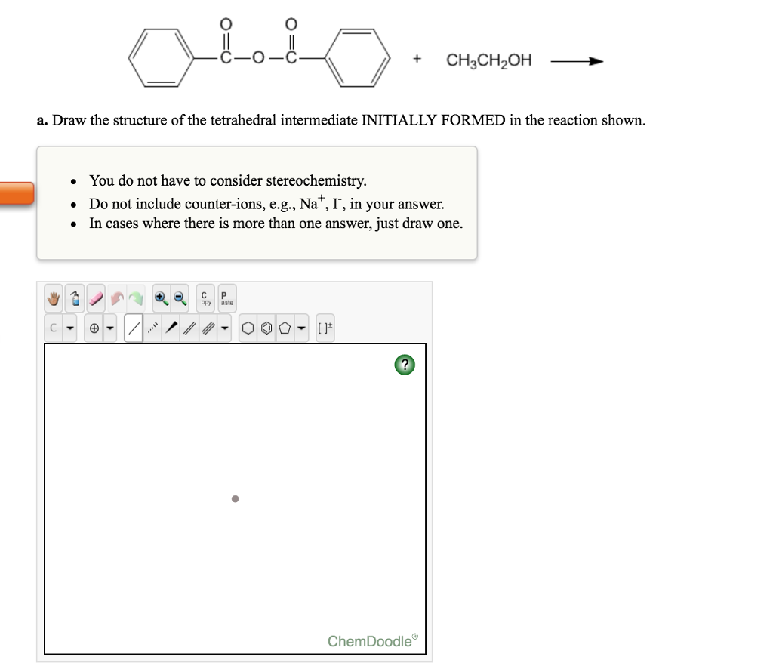Toggle the single bond tool
773x669 pixels.
pos(131,327)
